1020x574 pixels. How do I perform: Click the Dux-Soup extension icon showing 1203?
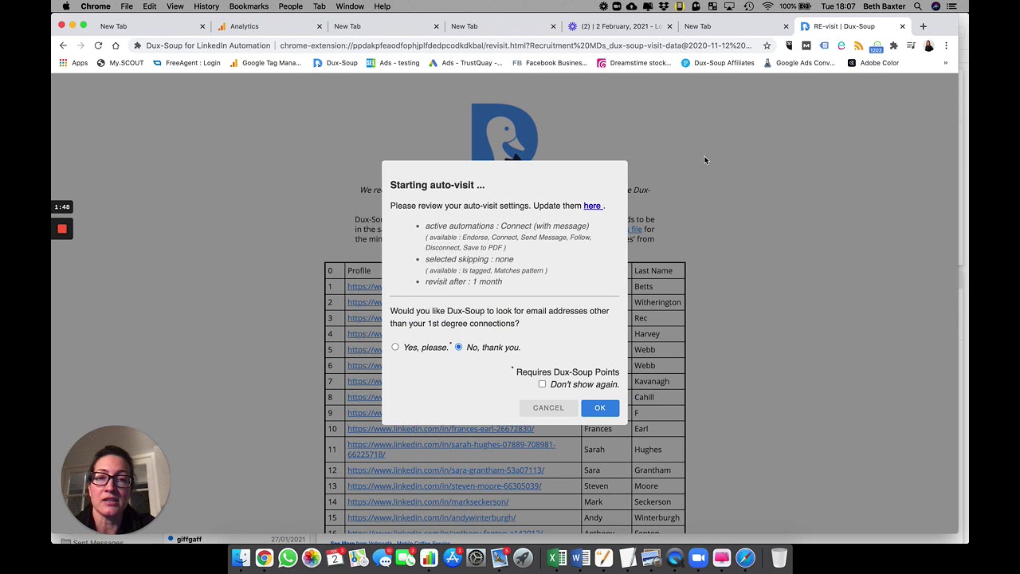876,45
